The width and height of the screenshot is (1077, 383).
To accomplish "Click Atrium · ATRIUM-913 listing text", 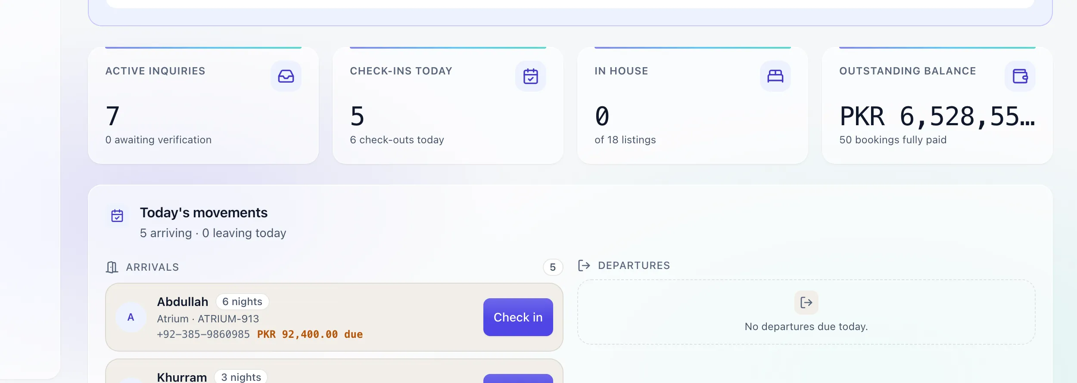I will (x=208, y=319).
